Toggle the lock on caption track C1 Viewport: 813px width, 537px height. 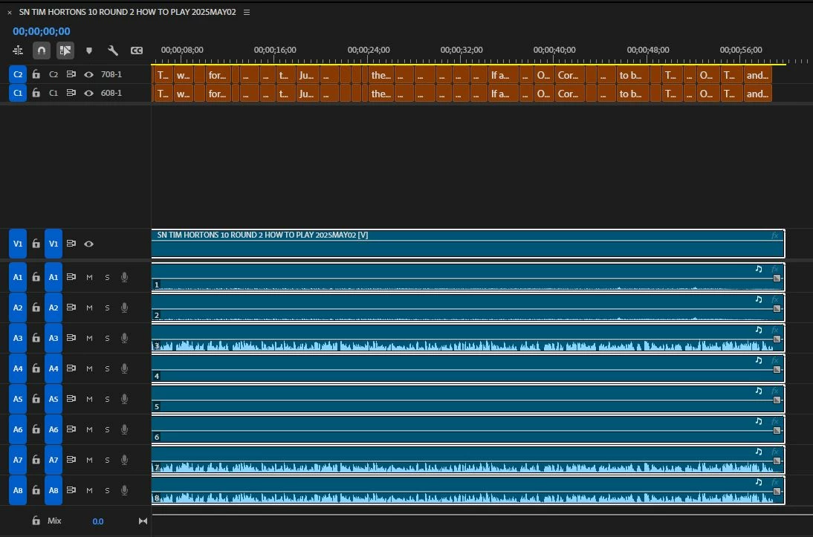click(36, 93)
